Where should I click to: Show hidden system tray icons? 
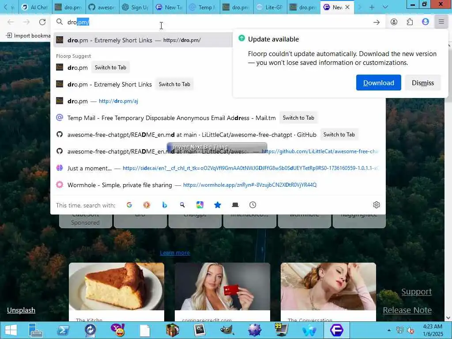point(389,330)
